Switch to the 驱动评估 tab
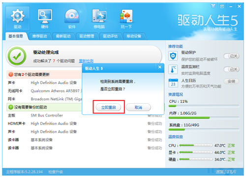246x178 pixels. pos(110,36)
